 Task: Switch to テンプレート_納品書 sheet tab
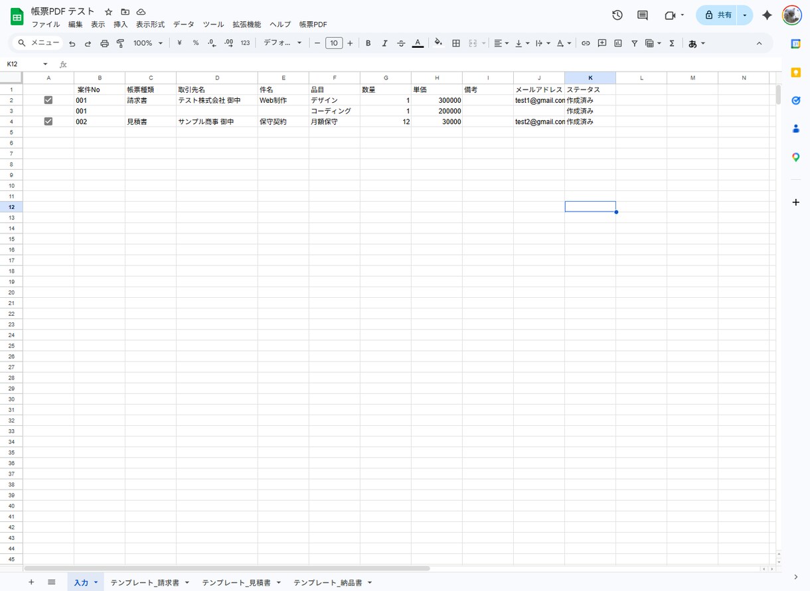click(x=328, y=582)
